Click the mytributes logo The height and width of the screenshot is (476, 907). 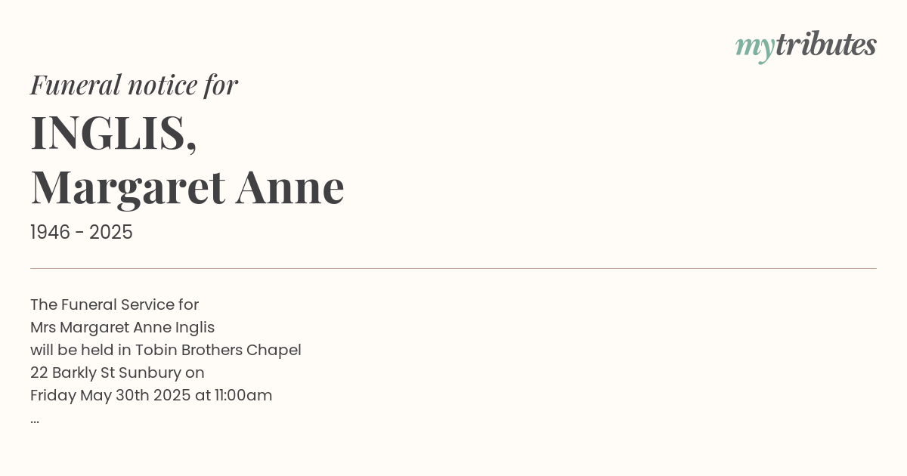pyautogui.click(x=806, y=46)
